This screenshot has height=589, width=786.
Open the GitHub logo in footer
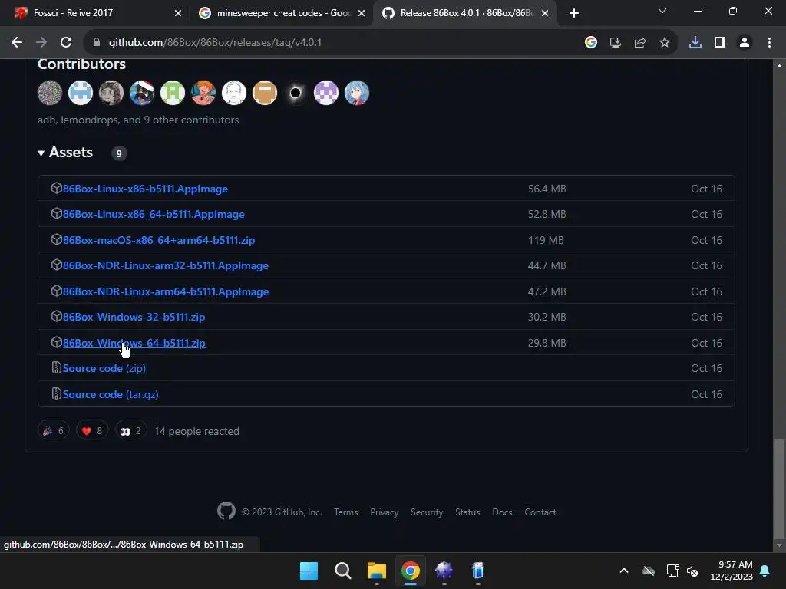(x=226, y=511)
